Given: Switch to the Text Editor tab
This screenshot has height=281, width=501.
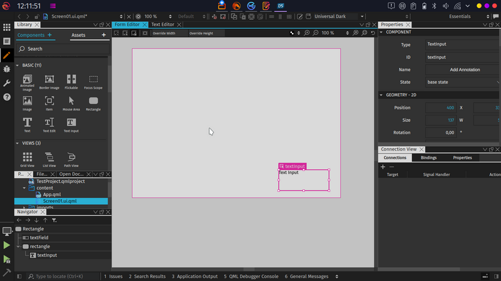Looking at the screenshot, I should pyautogui.click(x=162, y=24).
